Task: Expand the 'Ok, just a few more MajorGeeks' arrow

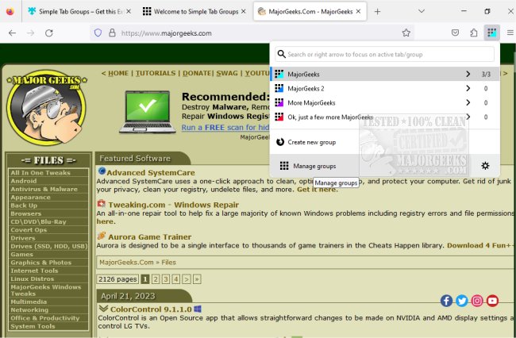Action: click(468, 117)
